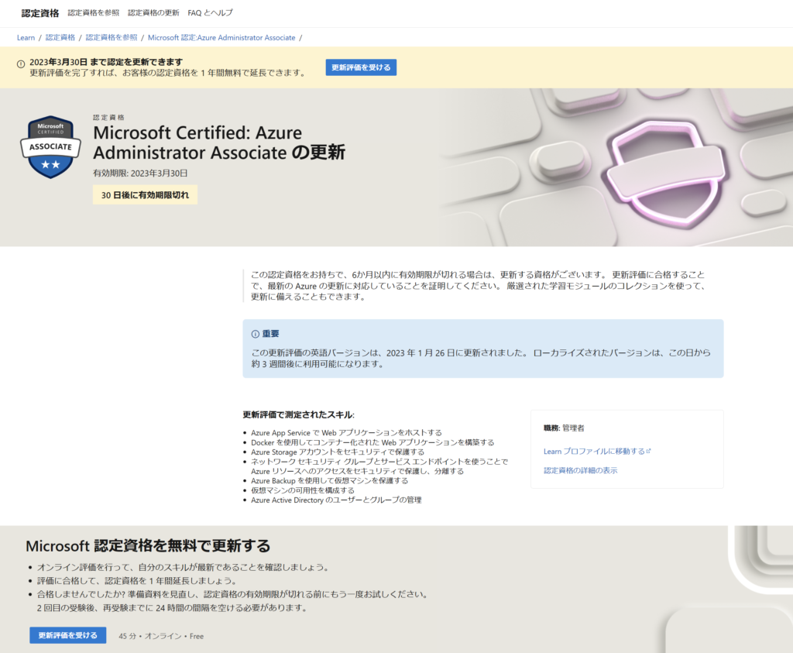
Task: Click bullet 評価に合格して、認定資格を 1 年間延長しましょう
Action: (x=136, y=581)
